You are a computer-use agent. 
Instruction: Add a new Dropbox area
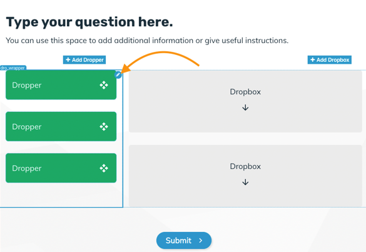coord(329,60)
